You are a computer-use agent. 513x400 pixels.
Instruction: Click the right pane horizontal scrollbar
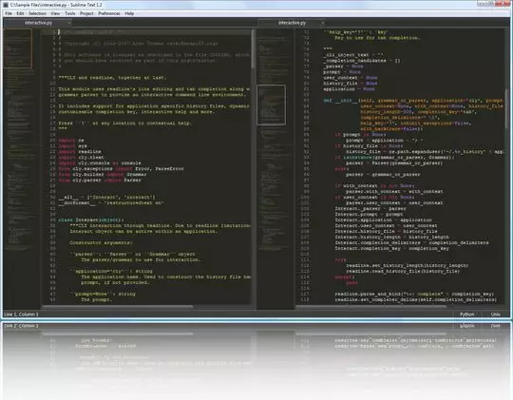(x=371, y=307)
